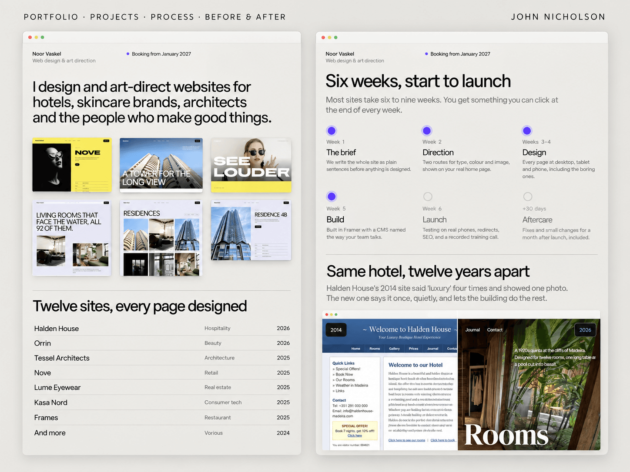
Task: Open the 'Residence 4B' thumbnail
Action: 251,230
